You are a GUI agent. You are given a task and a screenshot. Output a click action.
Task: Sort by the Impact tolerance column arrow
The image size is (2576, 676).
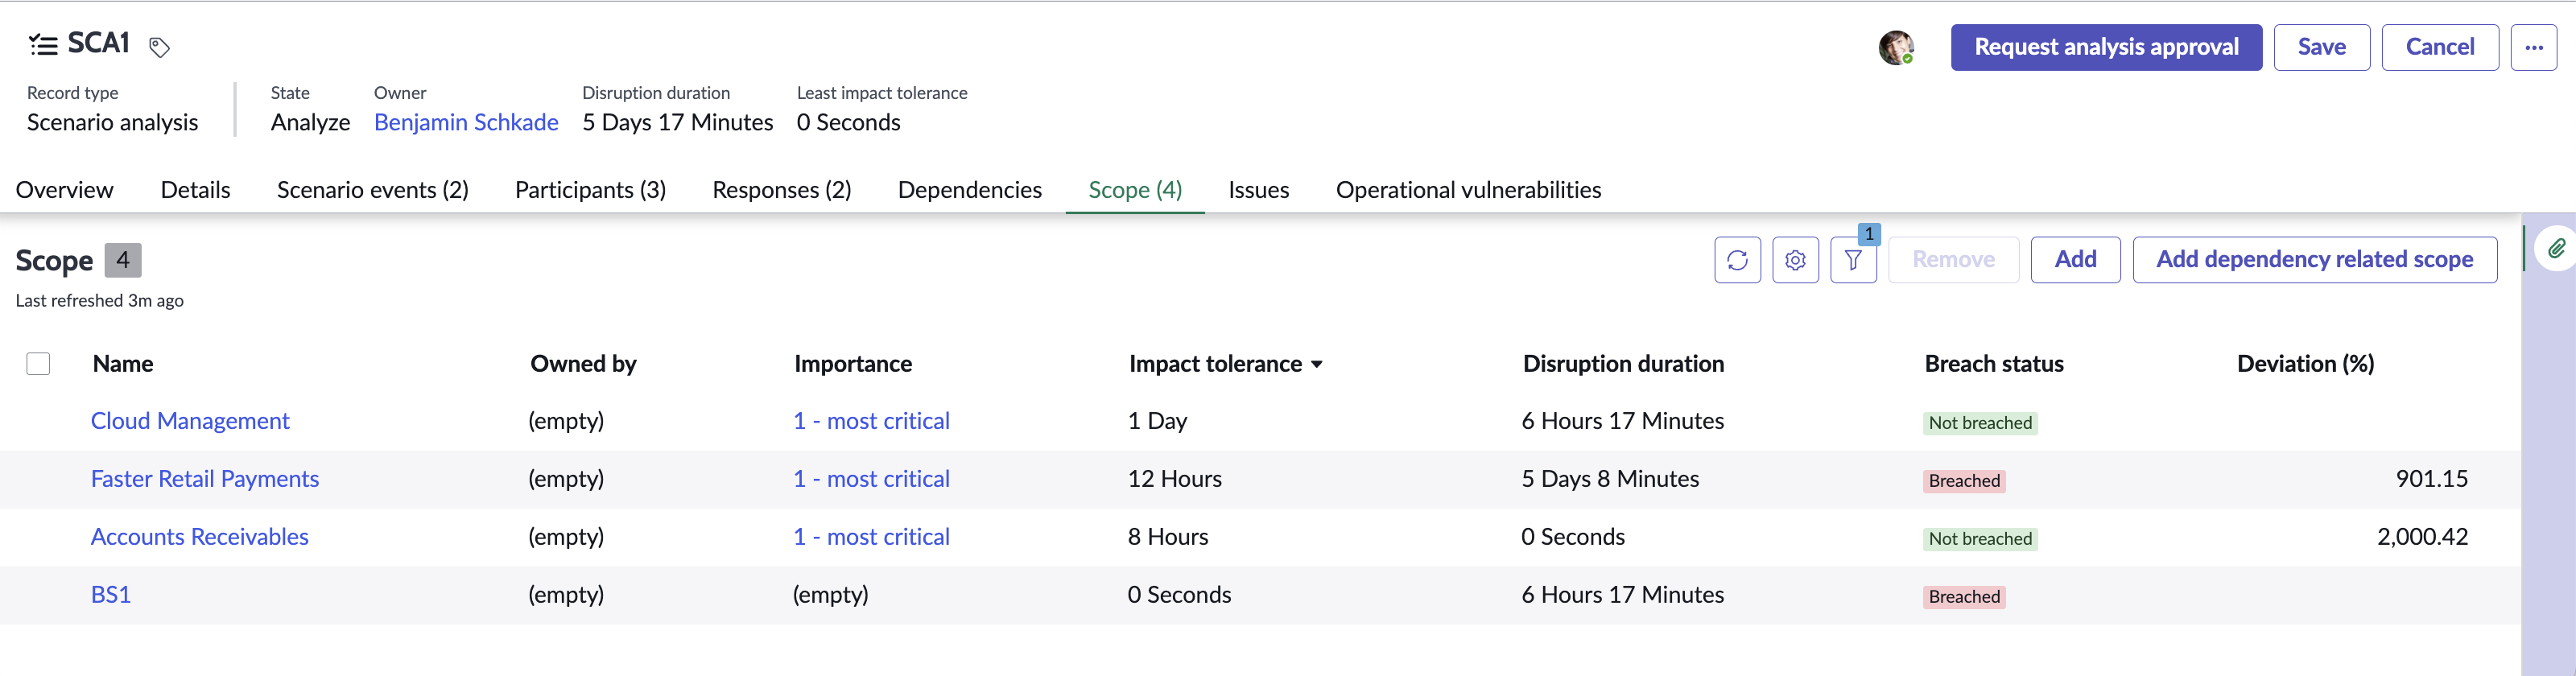pos(1317,365)
